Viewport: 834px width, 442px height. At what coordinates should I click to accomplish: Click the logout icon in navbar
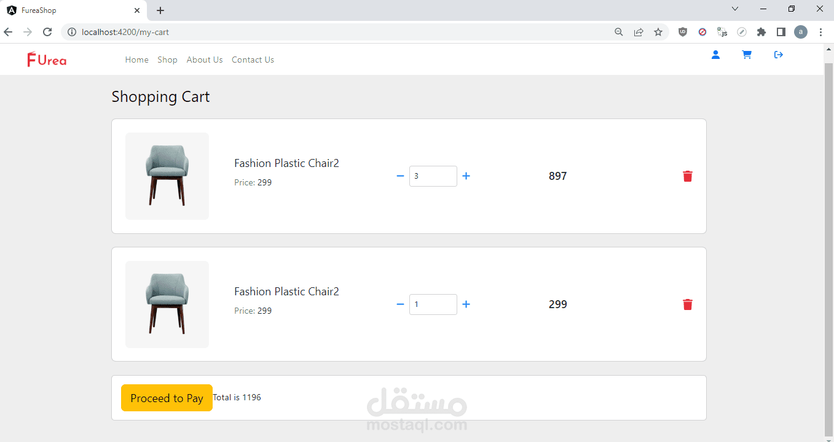(x=778, y=55)
